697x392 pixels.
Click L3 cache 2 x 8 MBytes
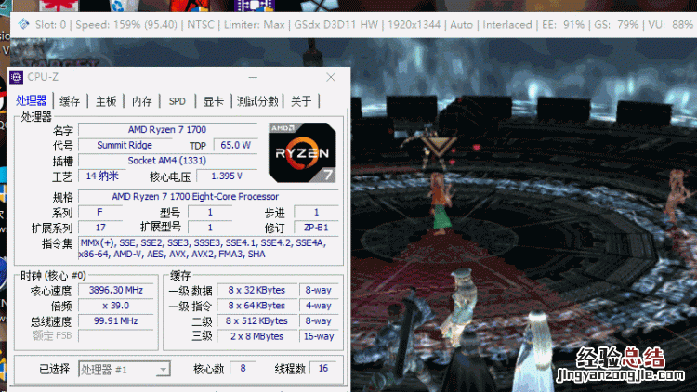[256, 336]
